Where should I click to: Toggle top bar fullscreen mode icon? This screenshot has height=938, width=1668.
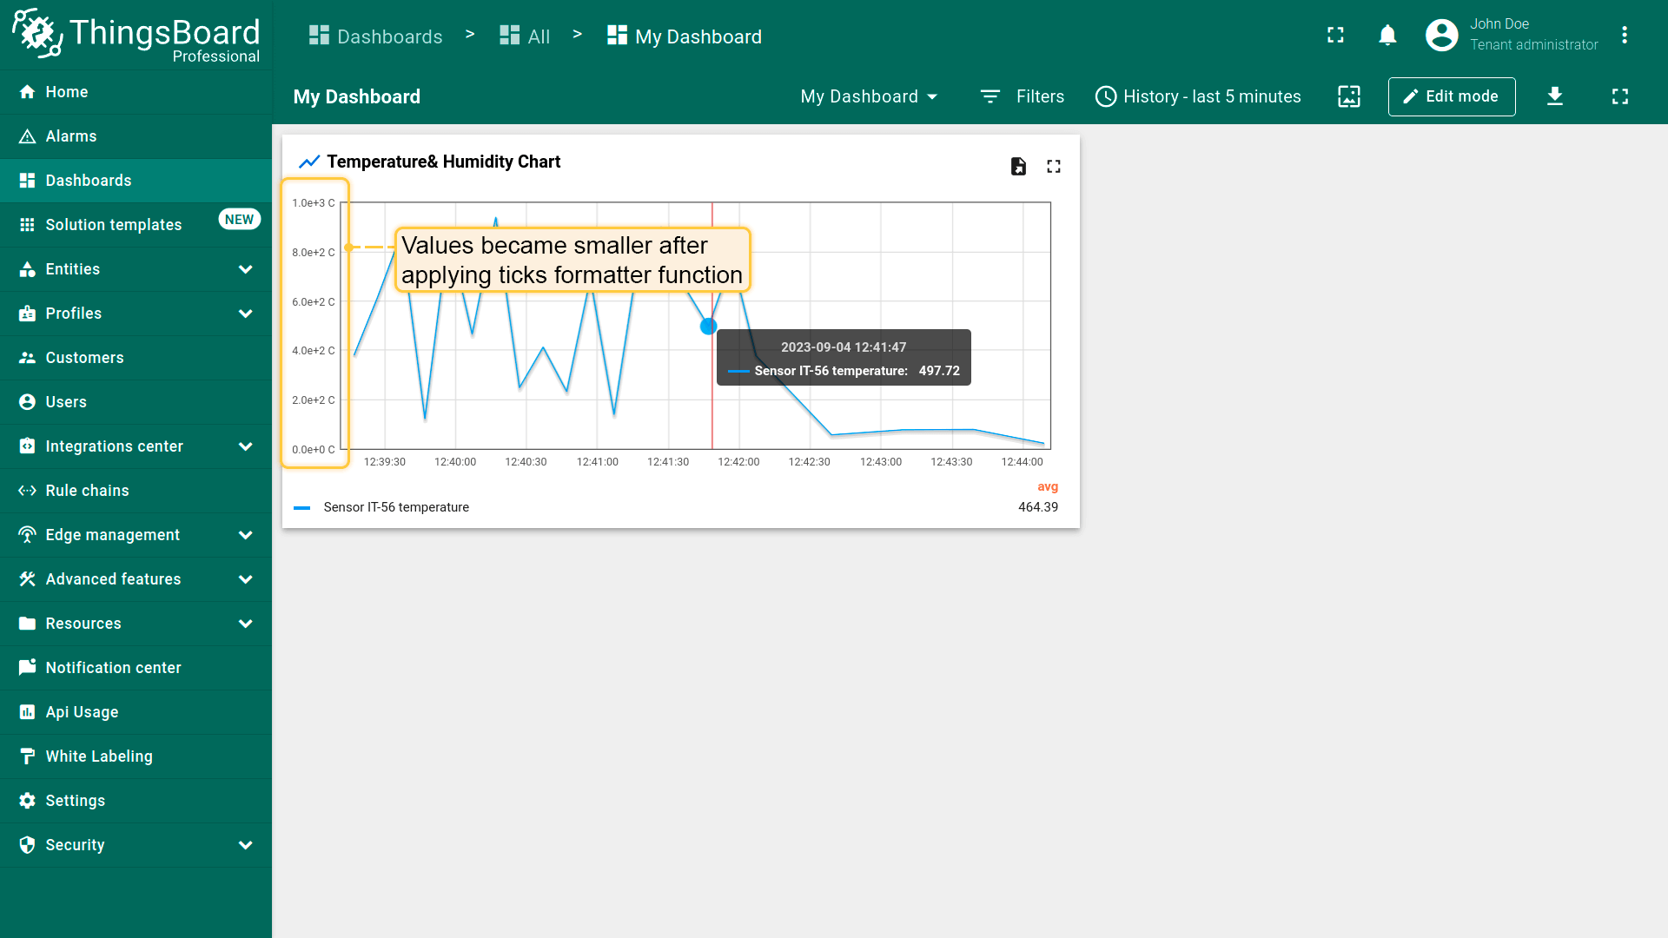(x=1335, y=35)
